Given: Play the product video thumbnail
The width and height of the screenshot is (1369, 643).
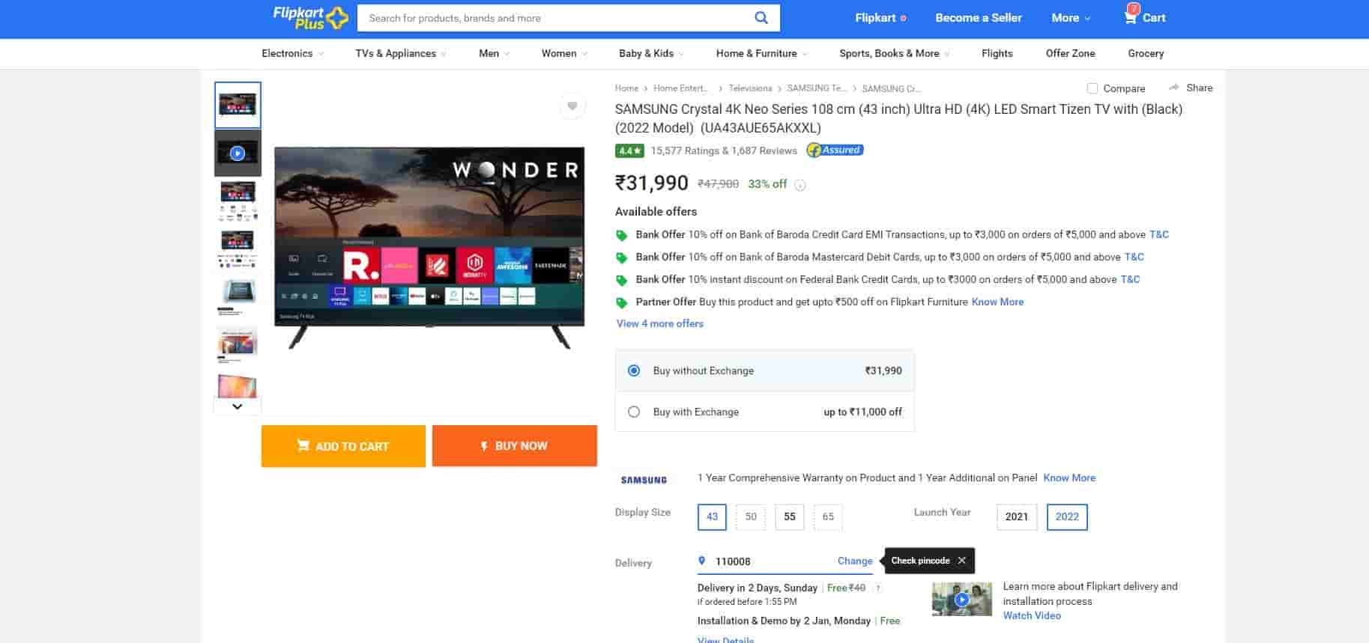Looking at the screenshot, I should (x=238, y=153).
